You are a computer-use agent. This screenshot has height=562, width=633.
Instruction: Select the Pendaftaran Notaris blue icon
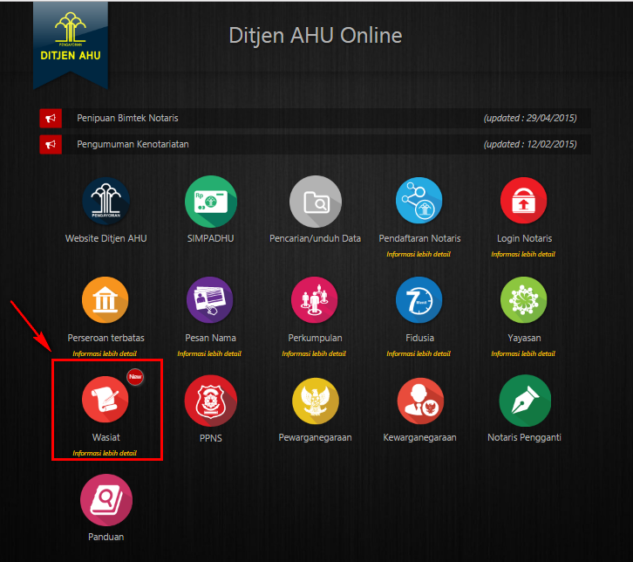(419, 202)
